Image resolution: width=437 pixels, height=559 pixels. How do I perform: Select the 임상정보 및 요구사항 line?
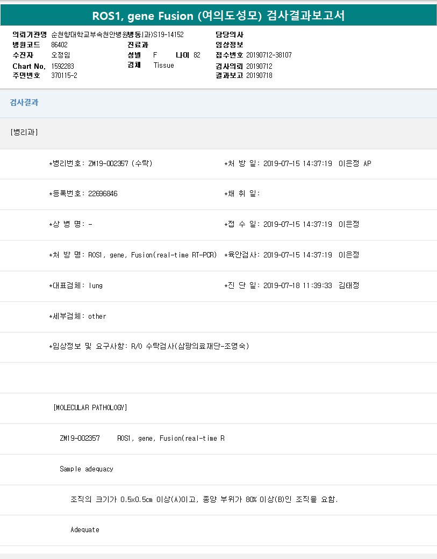pos(149,346)
